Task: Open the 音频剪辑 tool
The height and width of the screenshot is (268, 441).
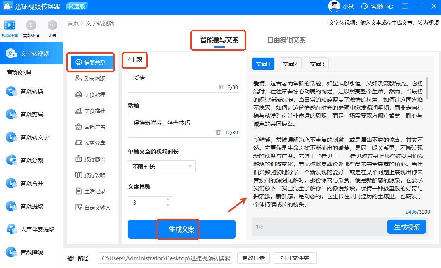Action: (31, 114)
